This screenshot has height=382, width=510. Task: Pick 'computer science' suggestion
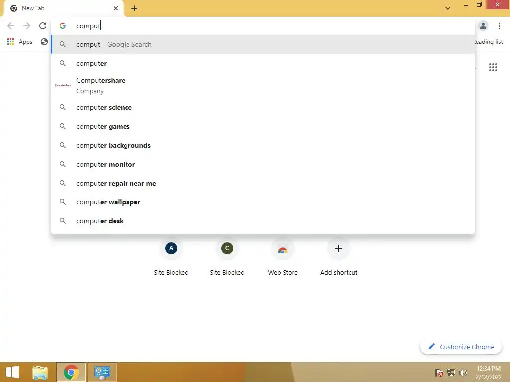coord(263,107)
